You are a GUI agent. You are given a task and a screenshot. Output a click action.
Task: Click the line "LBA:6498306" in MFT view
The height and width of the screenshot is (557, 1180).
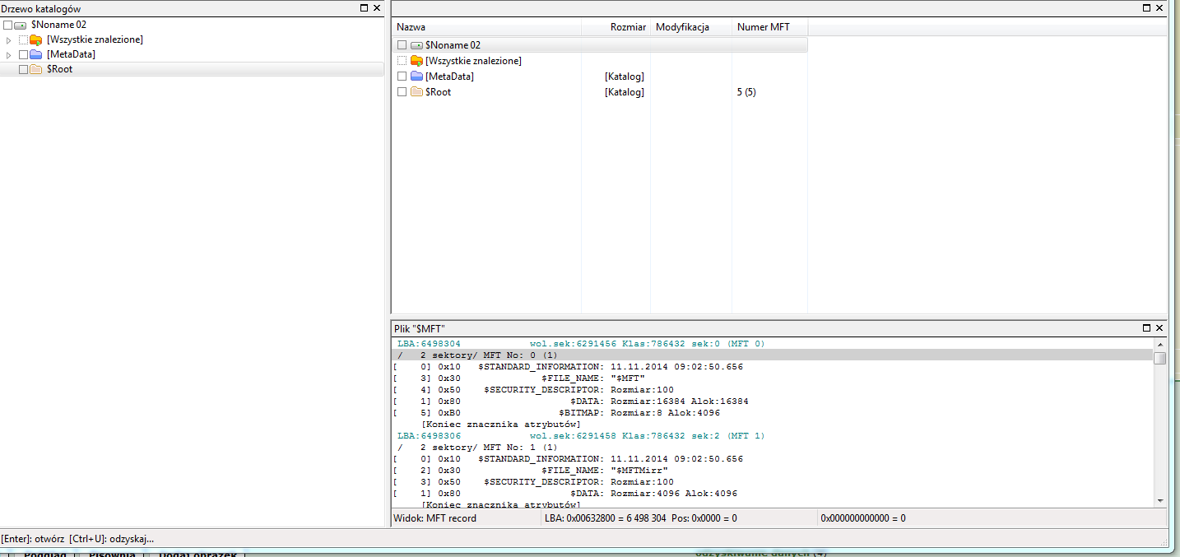581,436
